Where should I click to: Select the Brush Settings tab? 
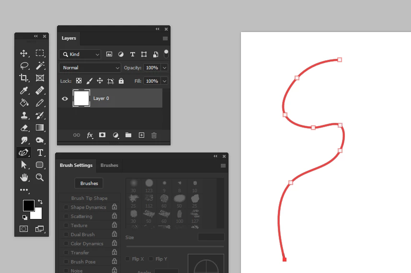[76, 165]
